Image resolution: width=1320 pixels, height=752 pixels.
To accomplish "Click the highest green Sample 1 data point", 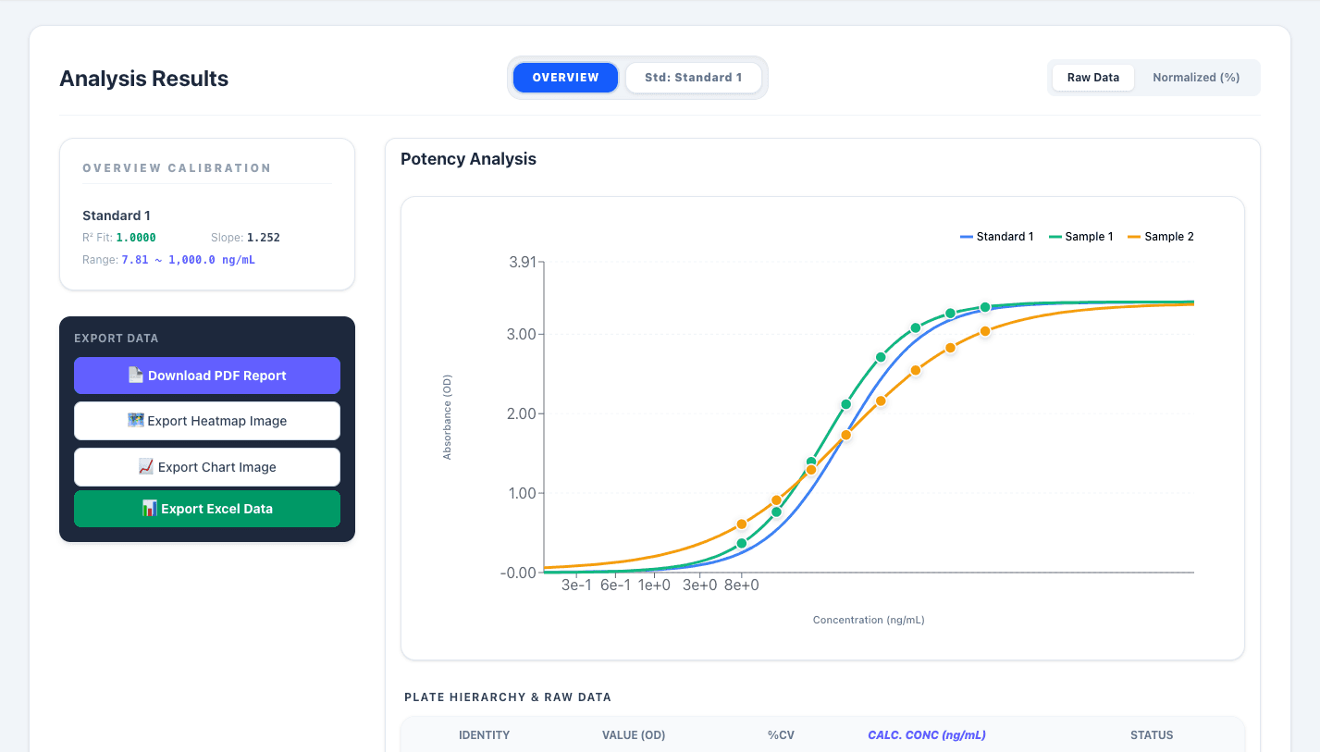I will pos(985,307).
